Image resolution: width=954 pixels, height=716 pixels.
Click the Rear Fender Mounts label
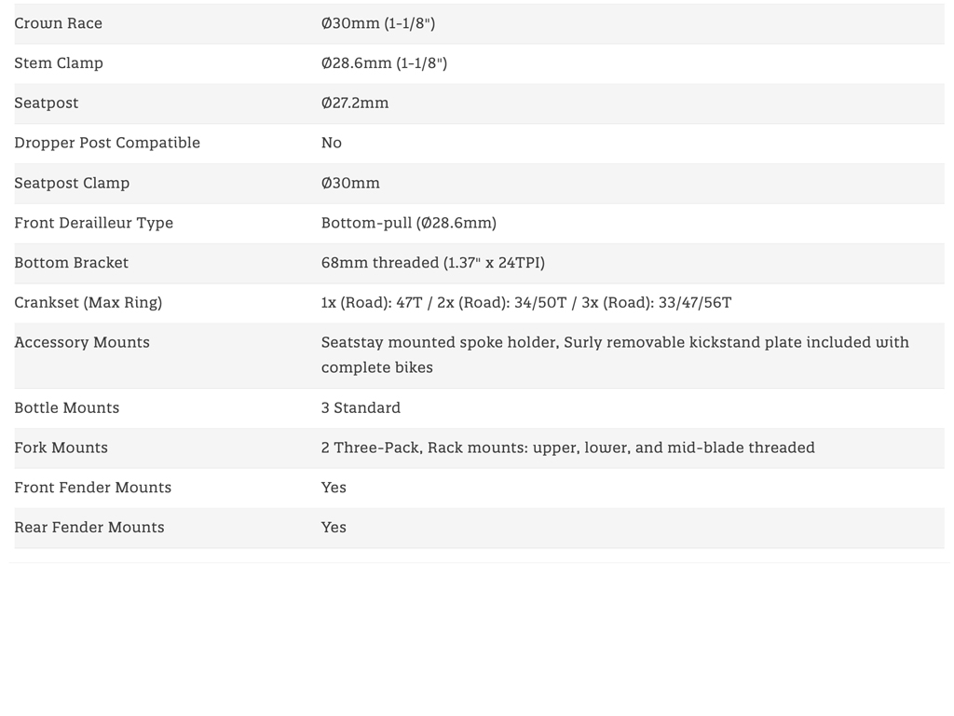click(x=89, y=528)
